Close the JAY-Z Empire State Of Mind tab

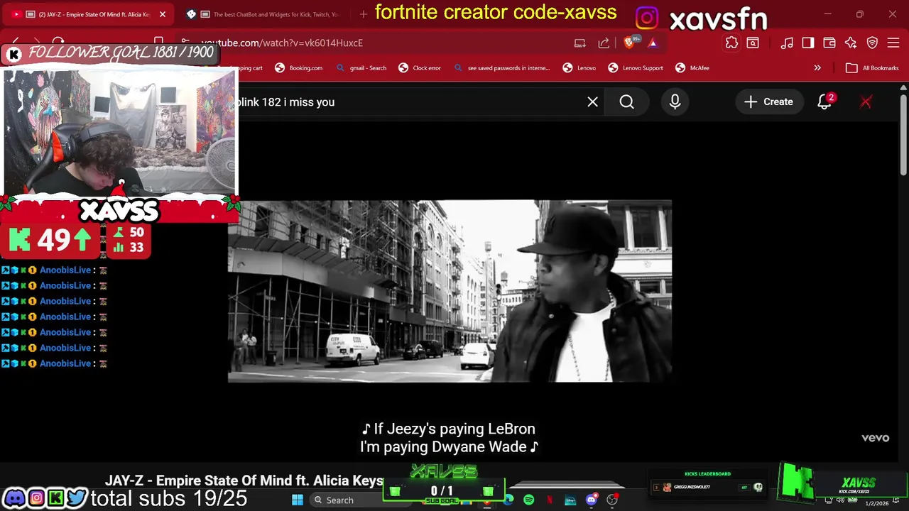pyautogui.click(x=163, y=14)
